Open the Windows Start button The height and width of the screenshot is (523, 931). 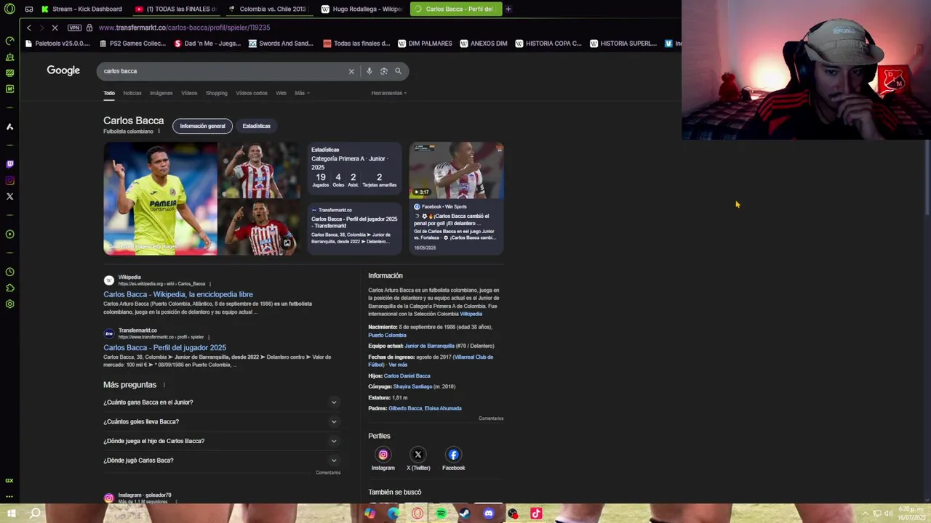(x=12, y=514)
